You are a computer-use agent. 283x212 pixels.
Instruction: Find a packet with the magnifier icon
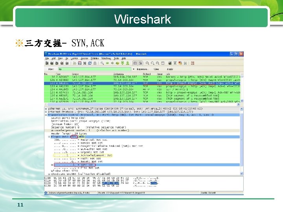pyautogui.click(x=102, y=63)
